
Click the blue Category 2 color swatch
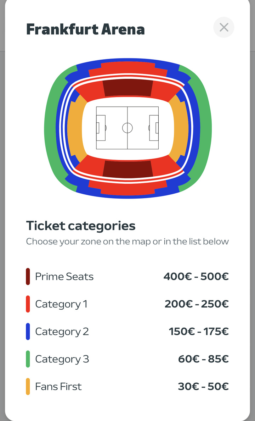(x=28, y=331)
